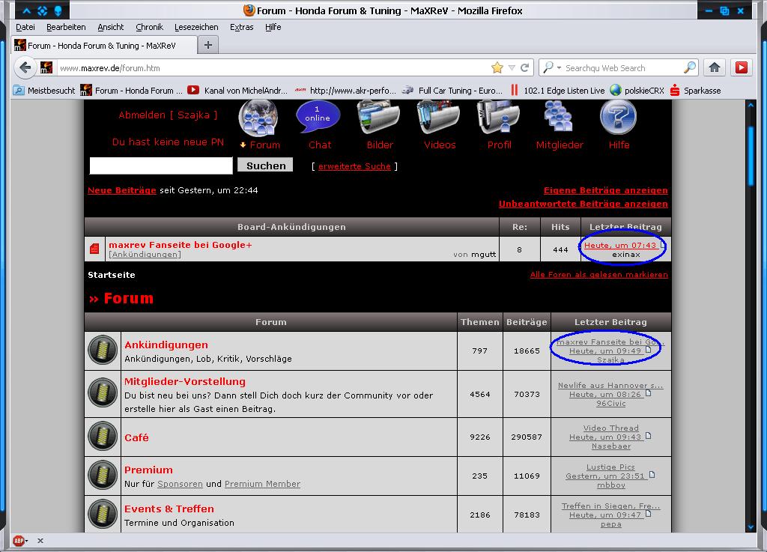
Task: Click the Bilder folder icon
Action: point(379,118)
